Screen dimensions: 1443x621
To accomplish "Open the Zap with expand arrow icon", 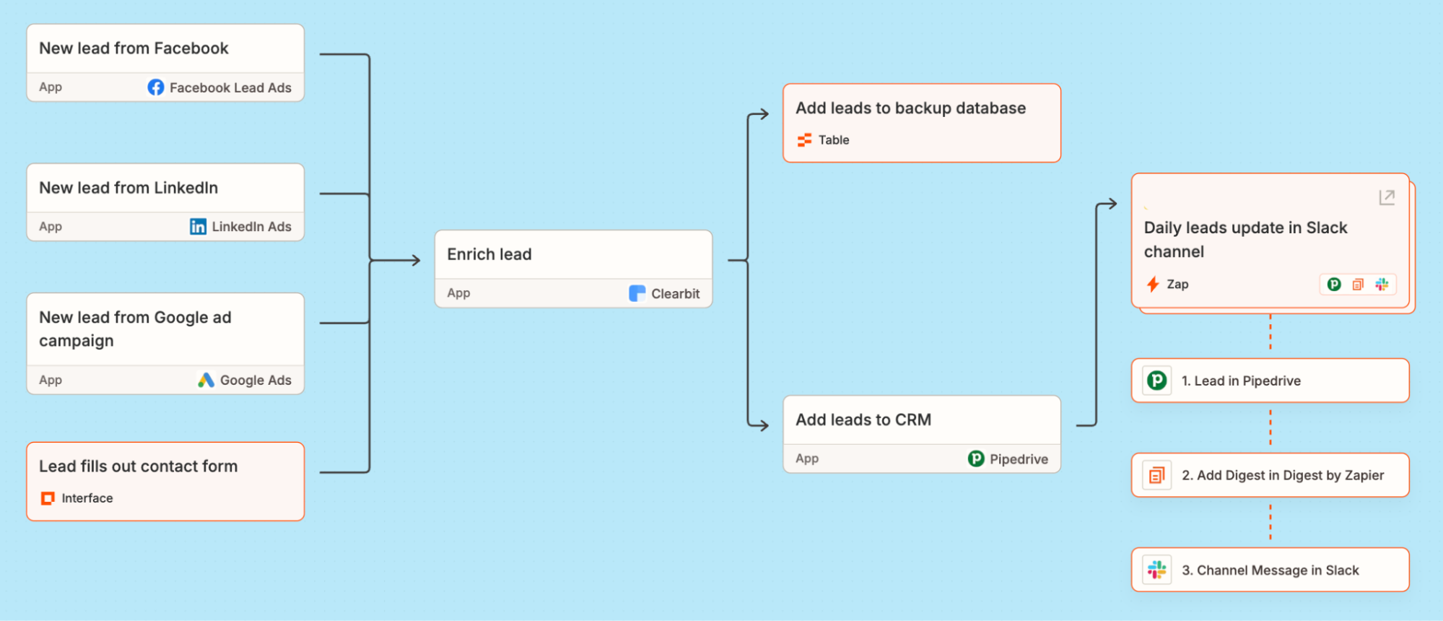I will coord(1387,197).
